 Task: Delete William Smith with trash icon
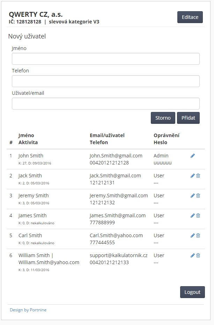[198, 255]
